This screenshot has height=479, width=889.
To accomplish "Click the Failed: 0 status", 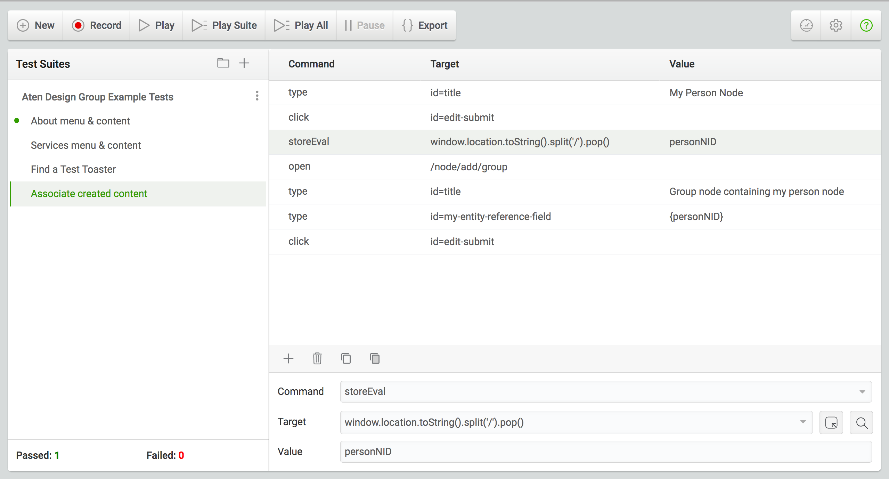I will [165, 455].
